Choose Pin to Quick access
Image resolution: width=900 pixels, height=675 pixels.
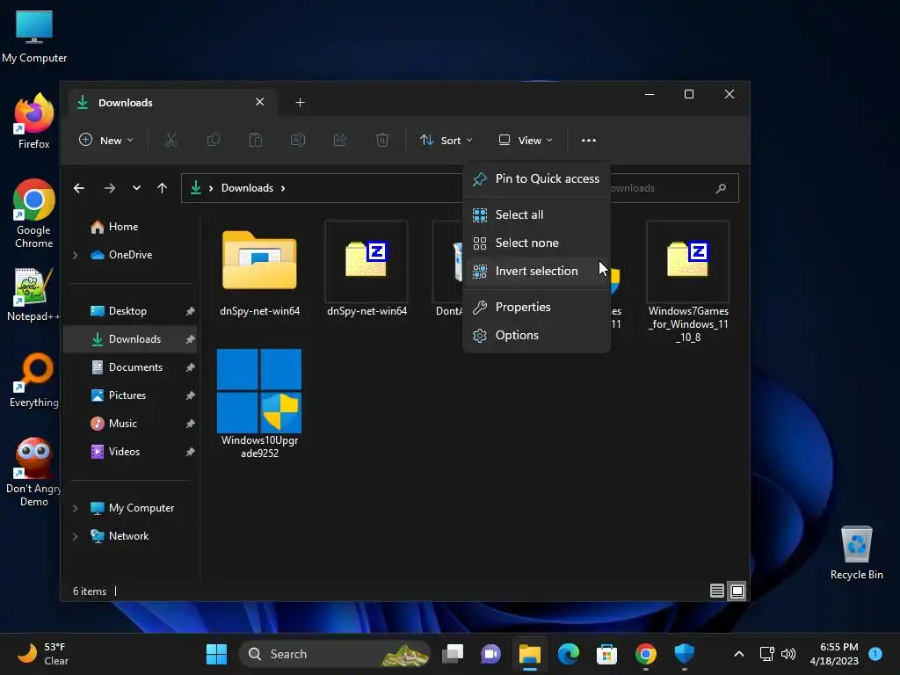(536, 178)
